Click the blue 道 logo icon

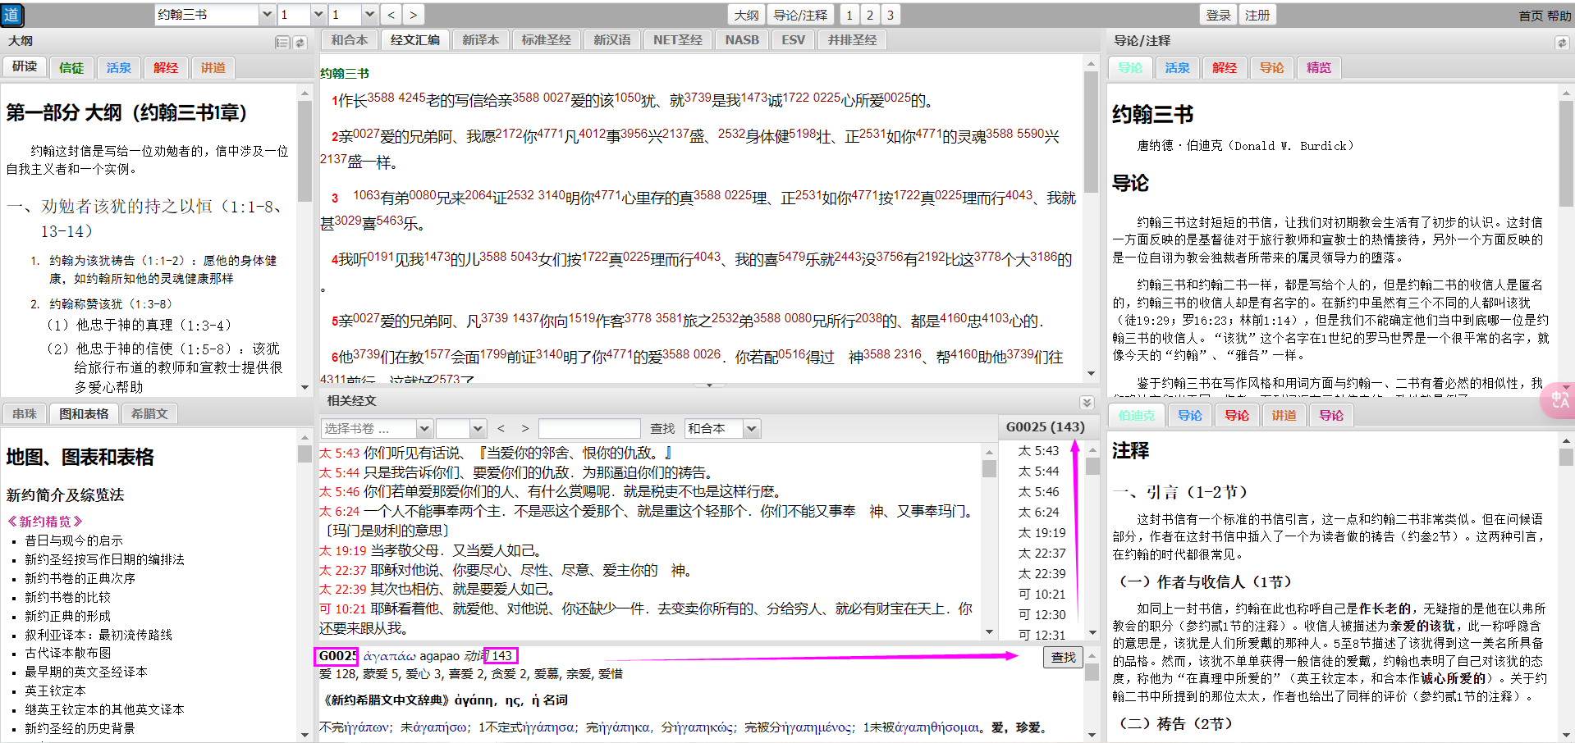pos(11,15)
